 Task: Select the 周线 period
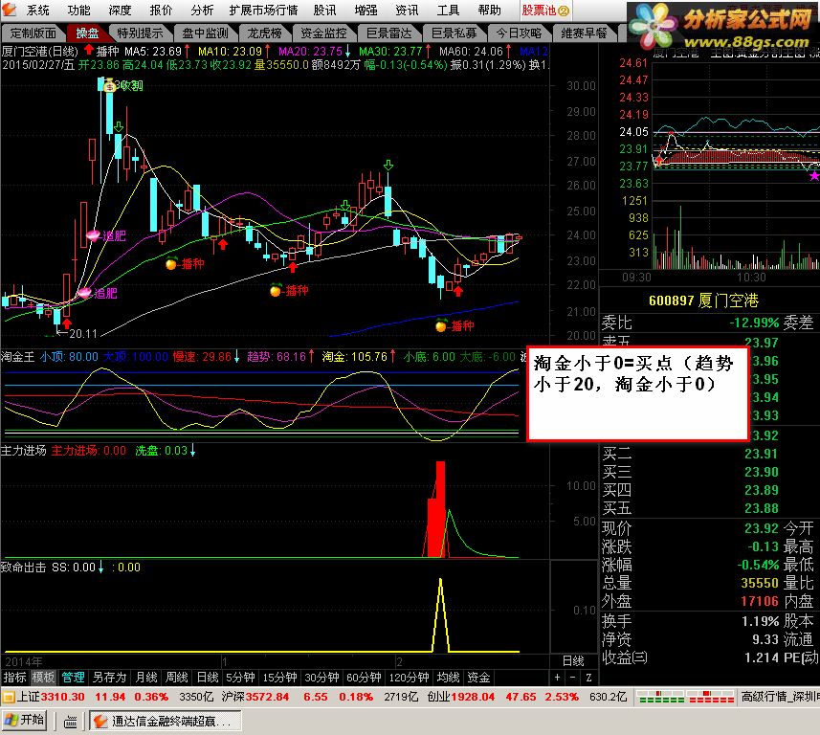coord(177,677)
